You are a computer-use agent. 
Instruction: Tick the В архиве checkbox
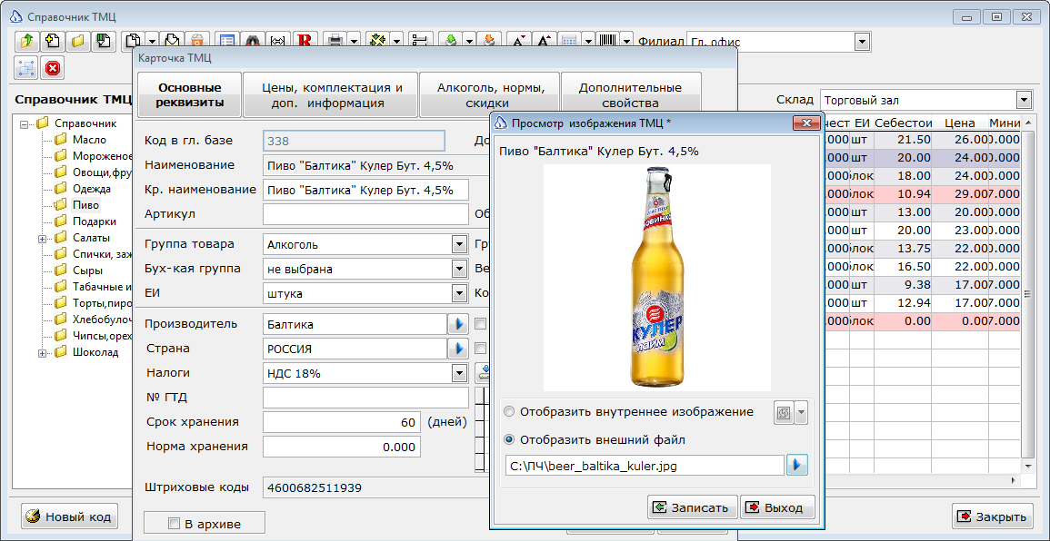click(x=175, y=524)
